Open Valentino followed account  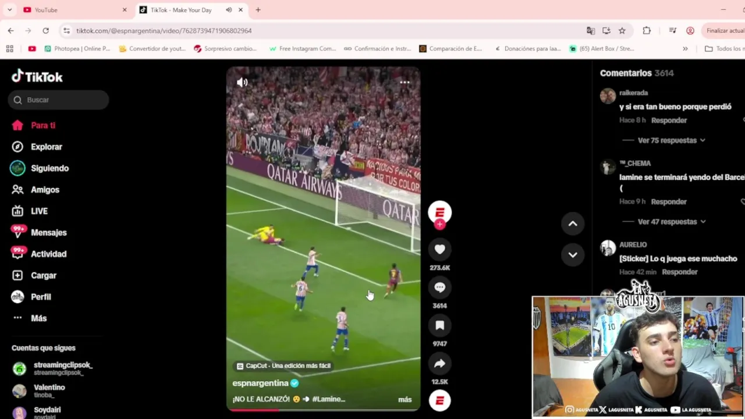click(40, 390)
